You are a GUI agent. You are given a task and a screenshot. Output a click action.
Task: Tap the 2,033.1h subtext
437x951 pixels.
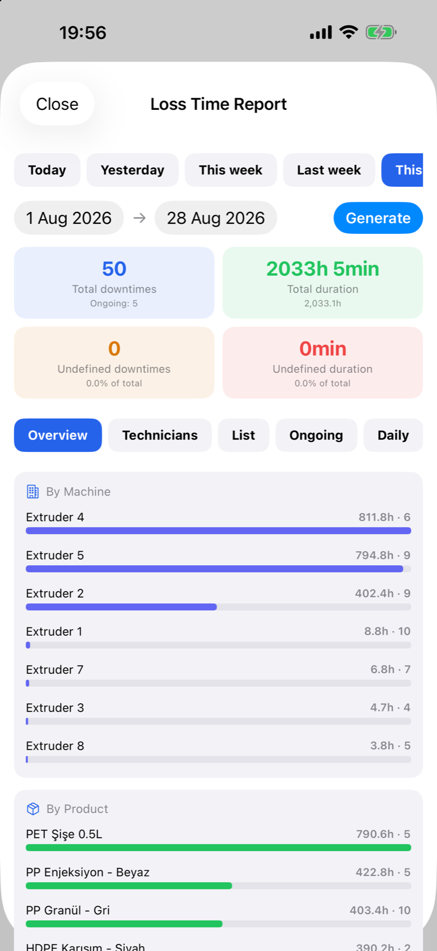(323, 303)
